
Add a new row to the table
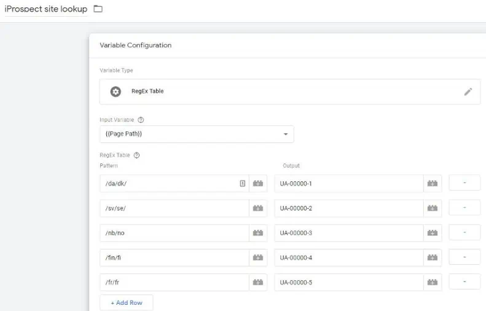pos(127,302)
